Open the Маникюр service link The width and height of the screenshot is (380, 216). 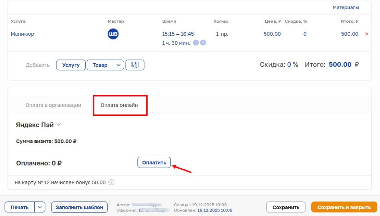click(x=22, y=34)
